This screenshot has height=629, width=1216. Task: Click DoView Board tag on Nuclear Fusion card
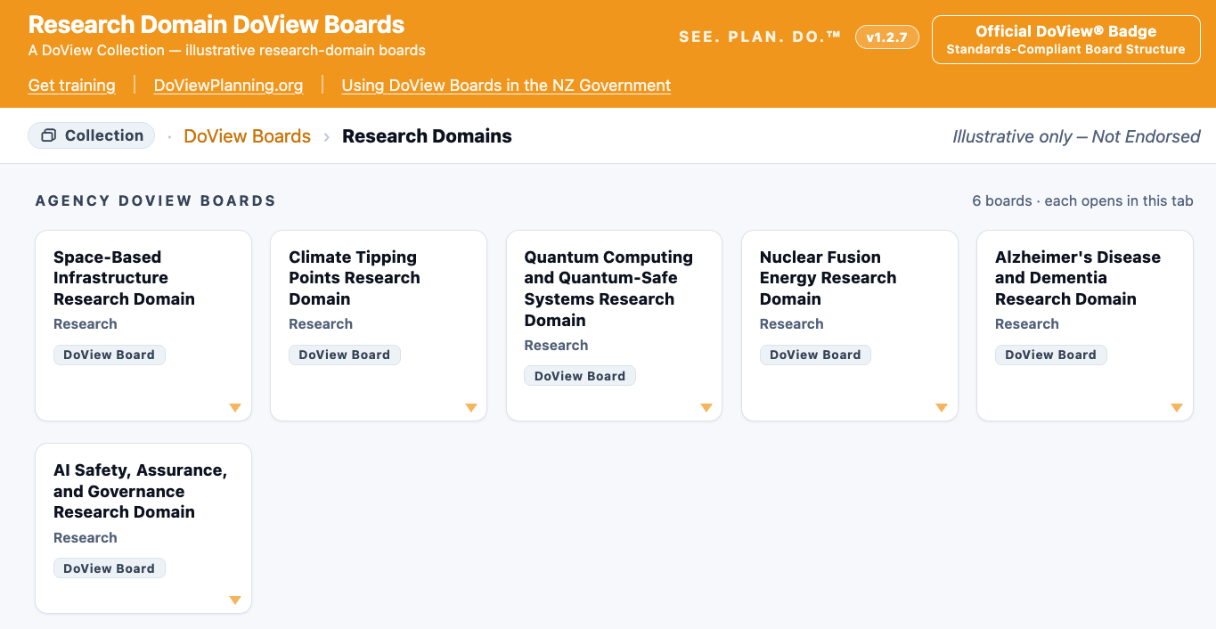(x=815, y=355)
